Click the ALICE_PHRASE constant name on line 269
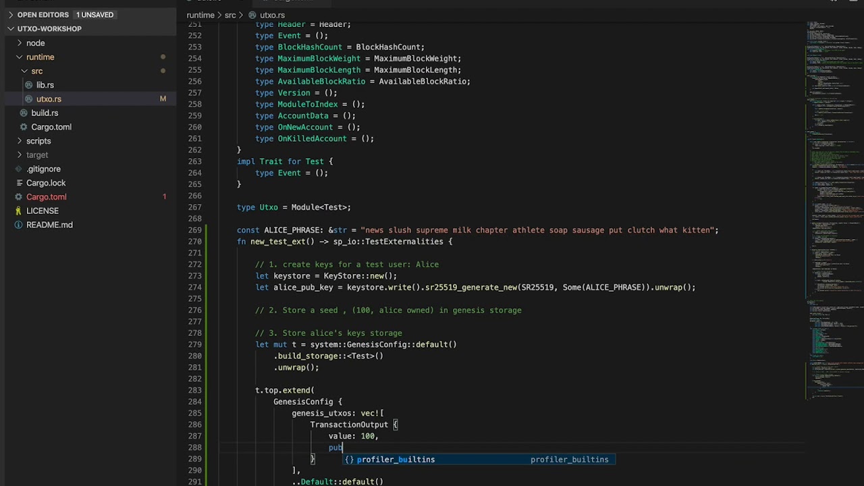This screenshot has width=864, height=486. 292,230
